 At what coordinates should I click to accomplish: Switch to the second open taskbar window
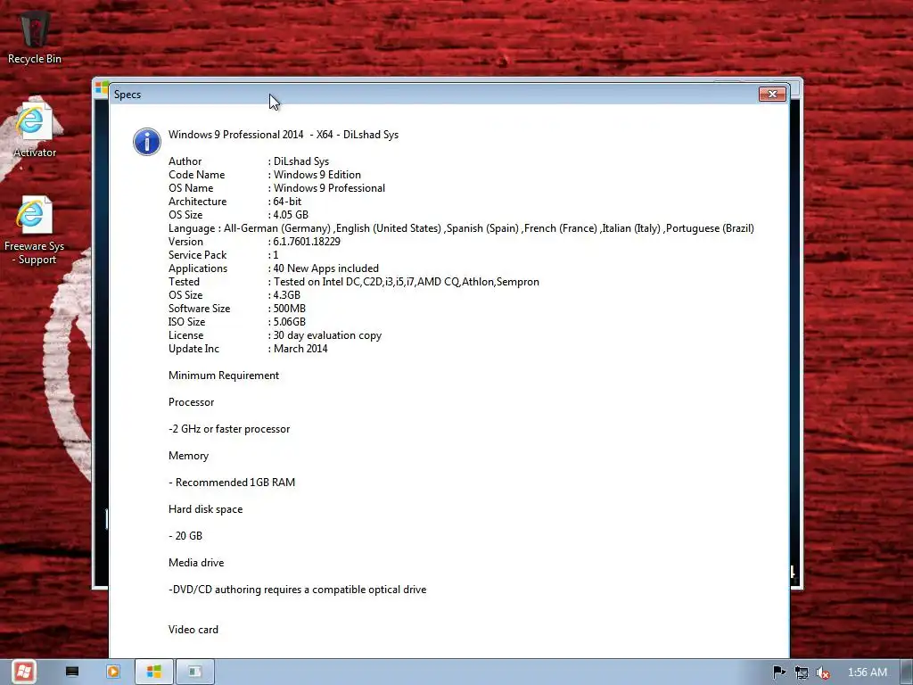coord(195,672)
